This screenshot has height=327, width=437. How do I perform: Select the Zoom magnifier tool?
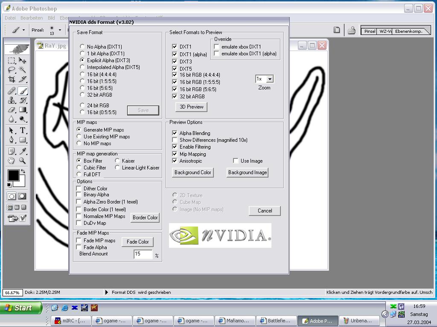[23, 161]
